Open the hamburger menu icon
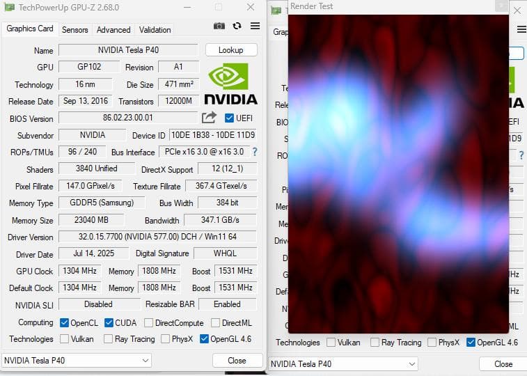This screenshot has width=527, height=376. 255,26
